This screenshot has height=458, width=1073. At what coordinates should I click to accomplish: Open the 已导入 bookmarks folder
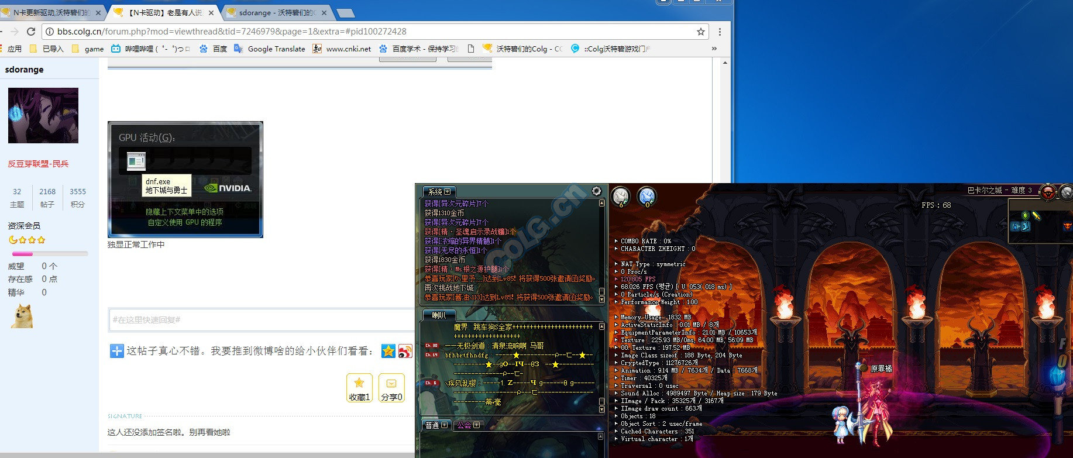(x=46, y=49)
